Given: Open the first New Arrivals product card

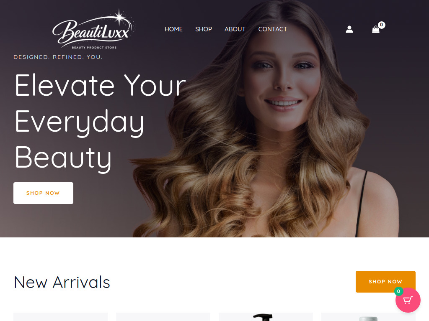Looking at the screenshot, I should tap(60, 317).
